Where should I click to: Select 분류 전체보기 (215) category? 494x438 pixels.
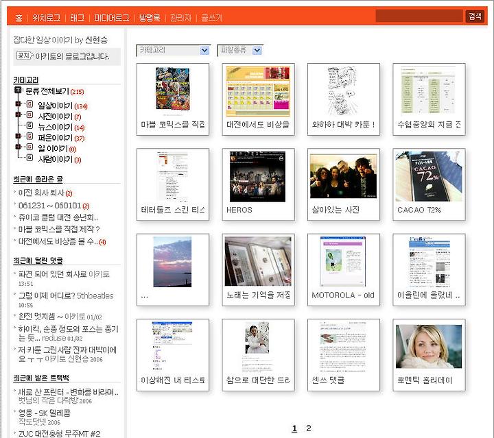(x=54, y=91)
